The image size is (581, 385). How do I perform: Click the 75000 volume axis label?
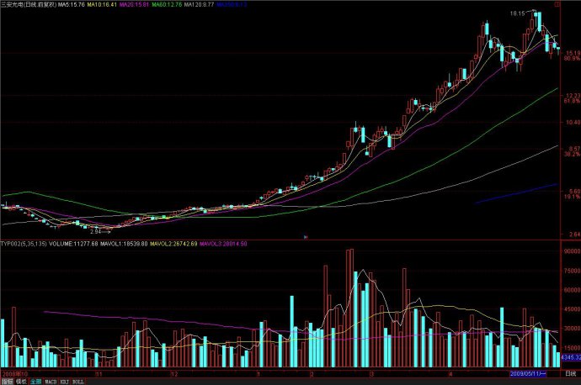572,271
